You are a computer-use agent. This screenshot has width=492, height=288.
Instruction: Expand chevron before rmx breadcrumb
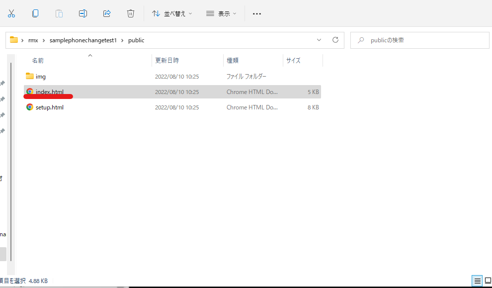pos(22,40)
